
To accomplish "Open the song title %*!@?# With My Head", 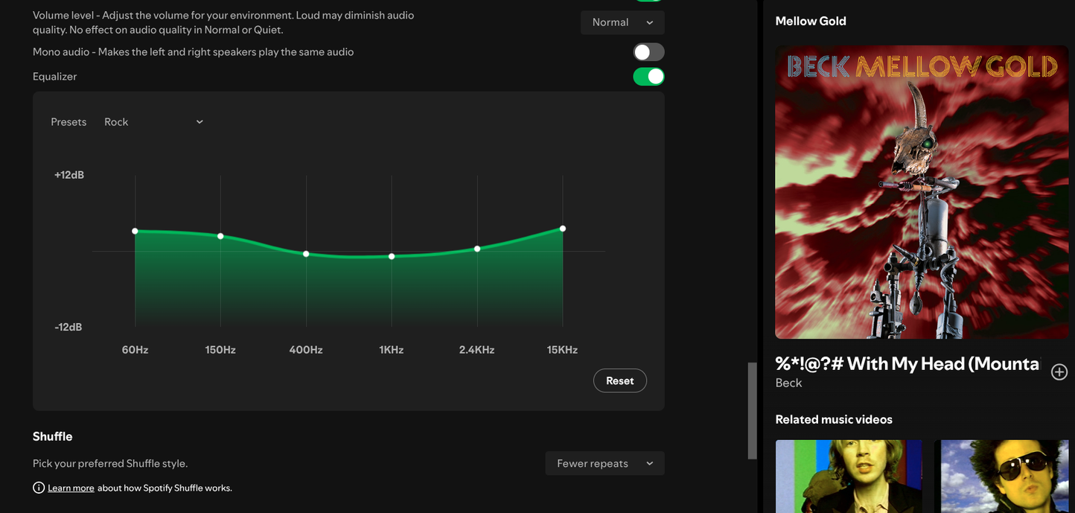I will tap(907, 363).
